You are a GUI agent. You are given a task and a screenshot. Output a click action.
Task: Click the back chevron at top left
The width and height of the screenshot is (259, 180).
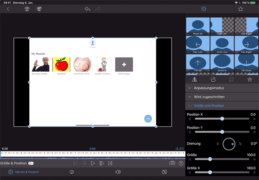(x=8, y=9)
